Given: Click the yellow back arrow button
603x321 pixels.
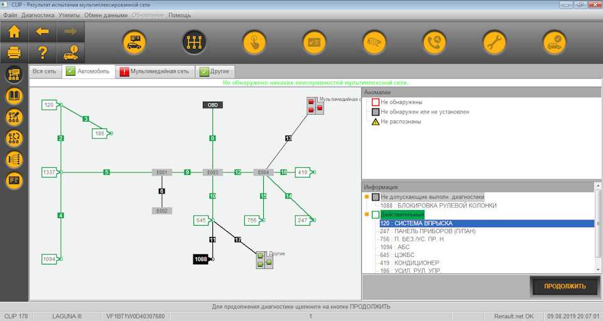Looking at the screenshot, I should [x=43, y=31].
